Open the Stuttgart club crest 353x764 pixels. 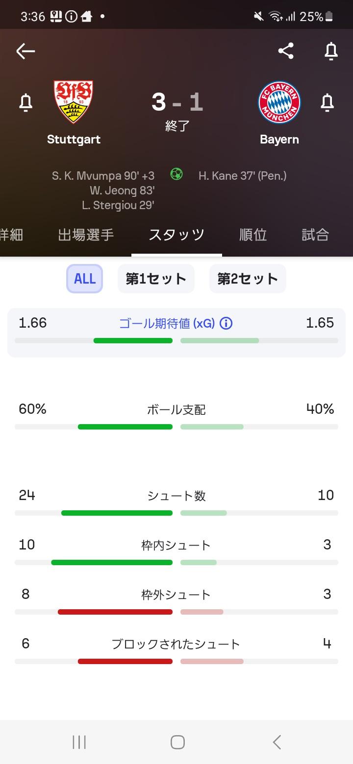pos(74,102)
